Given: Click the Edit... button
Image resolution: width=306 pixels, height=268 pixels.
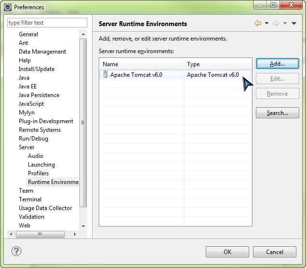Looking at the screenshot, I should 277,79.
